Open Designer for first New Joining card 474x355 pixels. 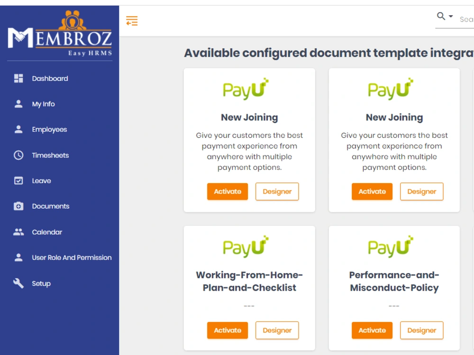[x=277, y=191]
